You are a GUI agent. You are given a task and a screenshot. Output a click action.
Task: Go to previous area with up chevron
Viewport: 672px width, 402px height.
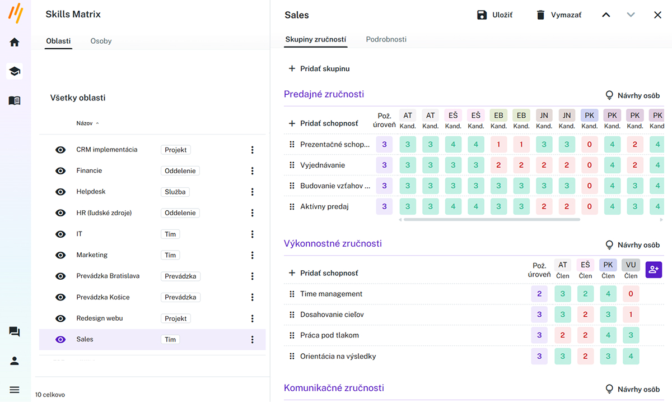tap(606, 15)
